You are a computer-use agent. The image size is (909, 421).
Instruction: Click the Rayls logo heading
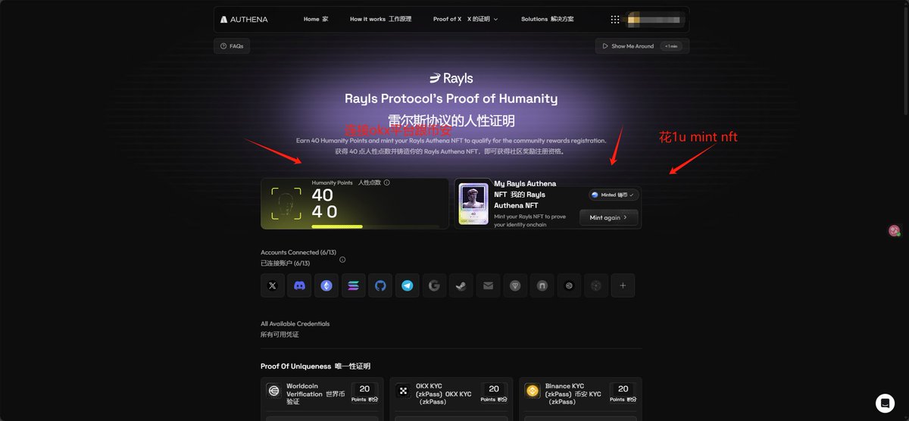(451, 78)
